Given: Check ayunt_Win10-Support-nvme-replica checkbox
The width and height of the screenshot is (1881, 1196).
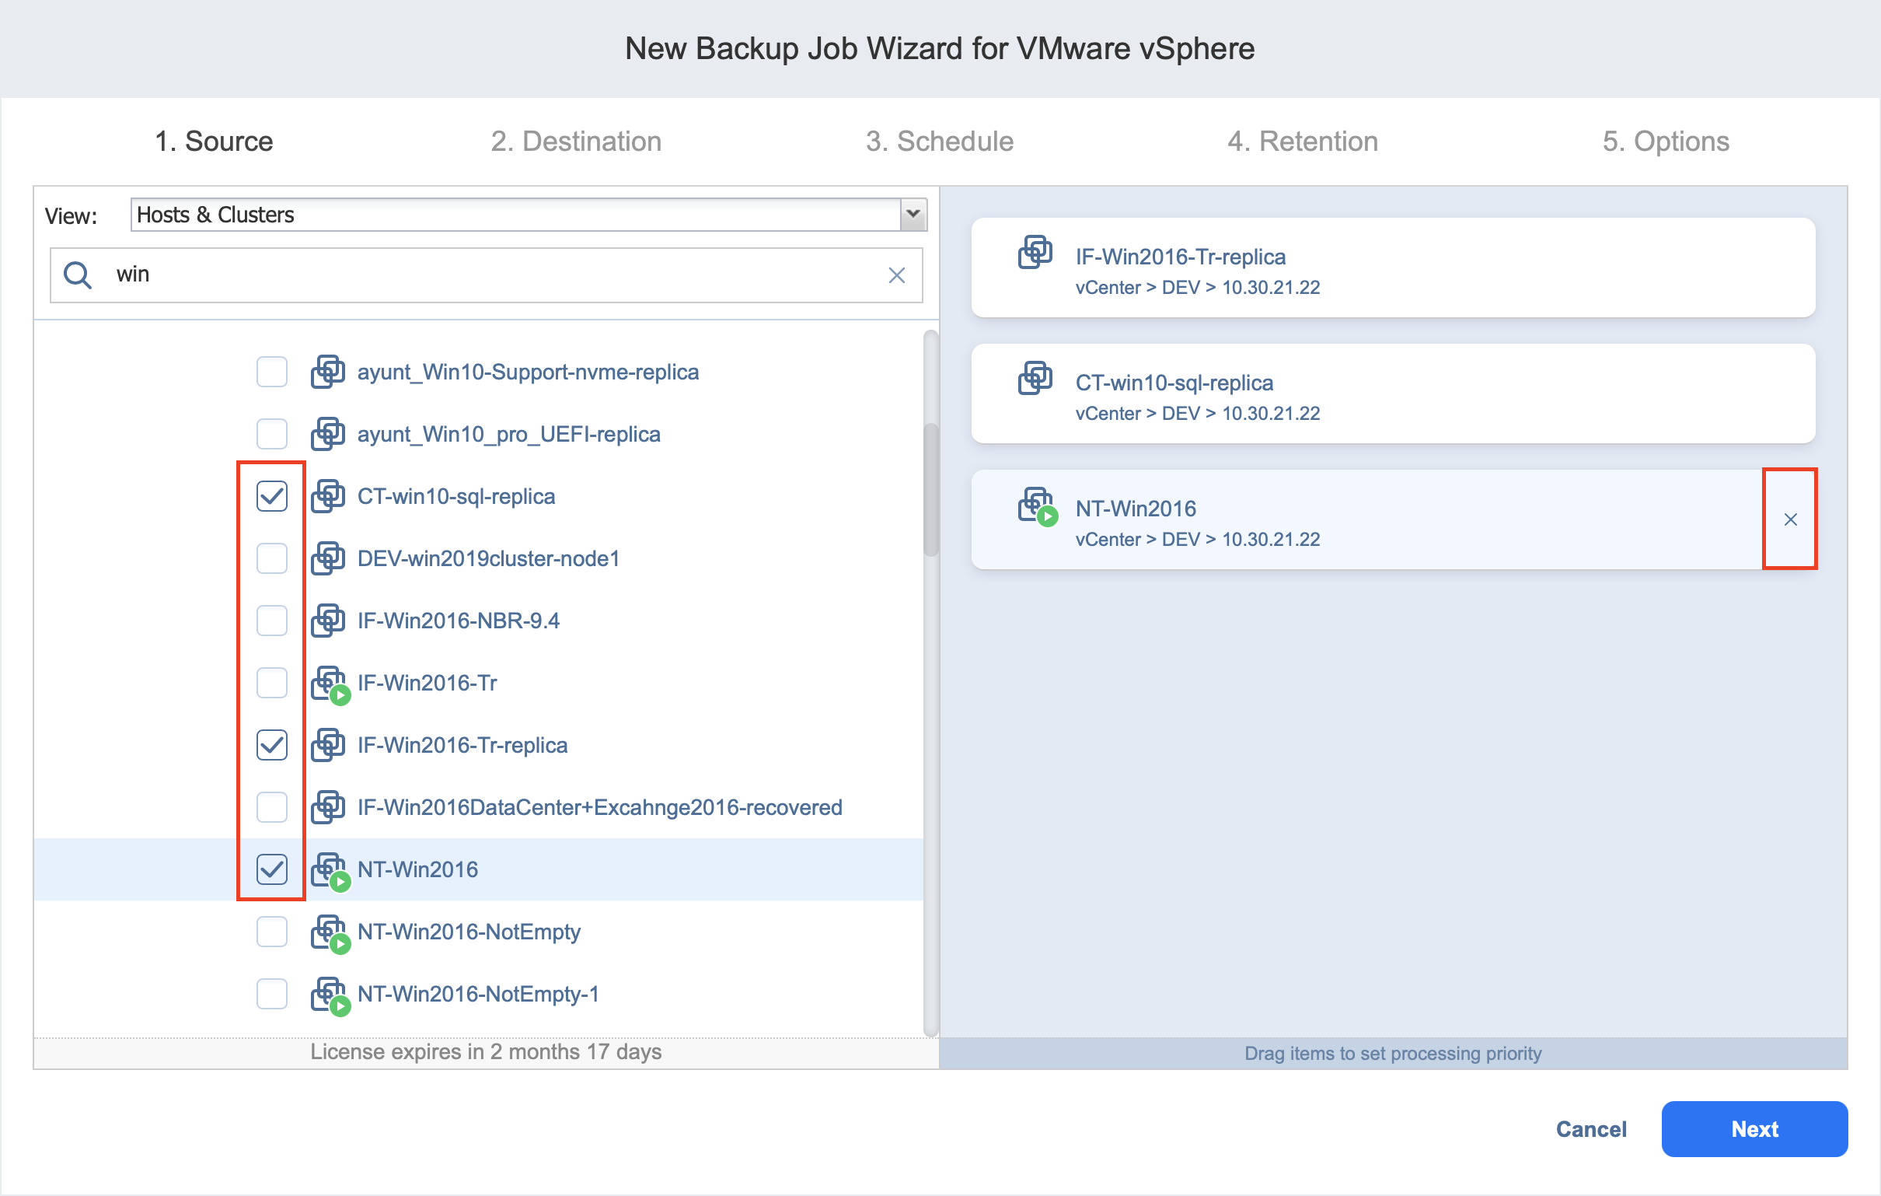Looking at the screenshot, I should tap(272, 371).
